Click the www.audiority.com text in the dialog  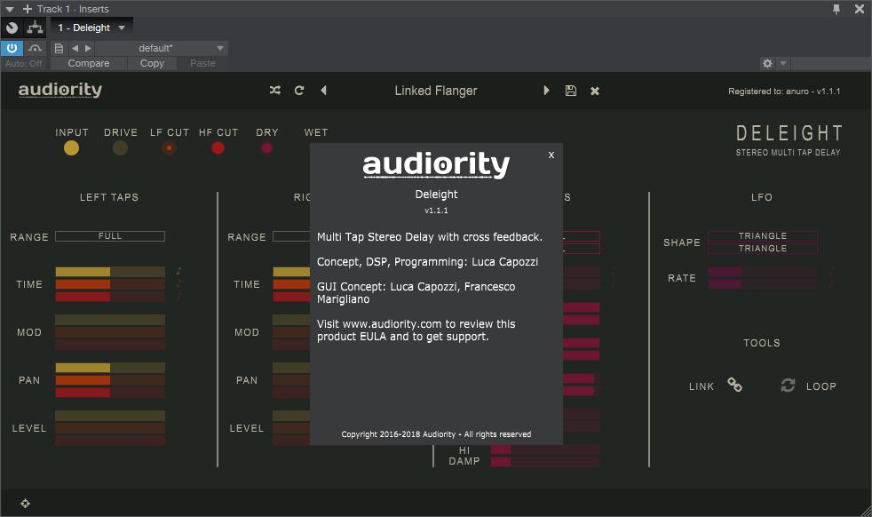[392, 324]
